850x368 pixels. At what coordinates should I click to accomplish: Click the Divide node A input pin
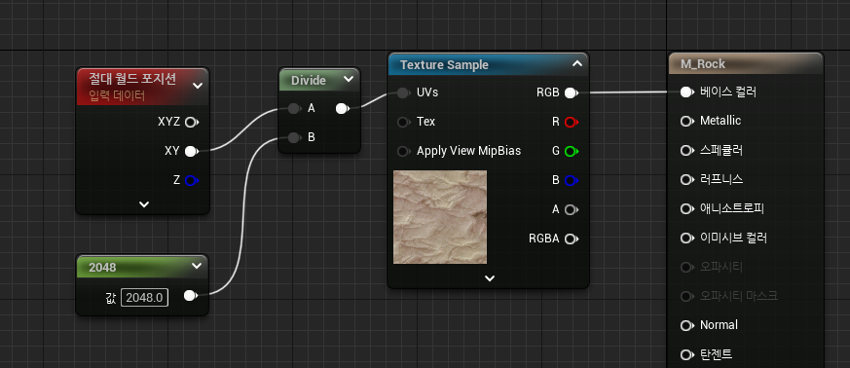click(x=294, y=109)
